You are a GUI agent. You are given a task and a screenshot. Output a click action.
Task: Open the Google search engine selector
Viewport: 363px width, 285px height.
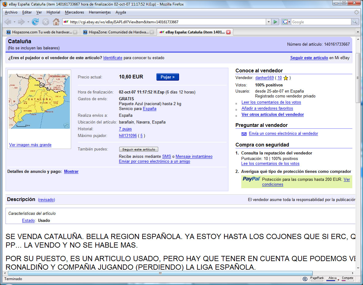286,22
